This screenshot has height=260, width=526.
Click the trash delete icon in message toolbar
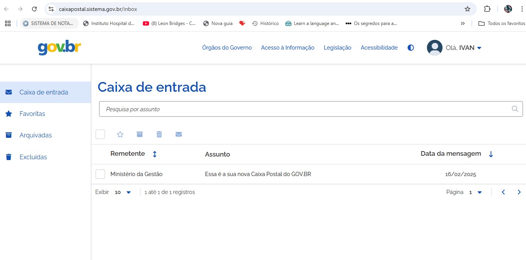[x=159, y=134]
